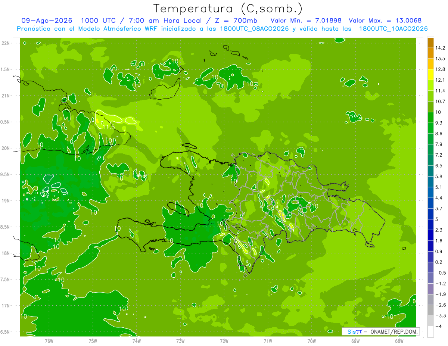Screen dimensions: 448x346
Task: Click the "-3.3" color scale value
Action: pos(441,316)
